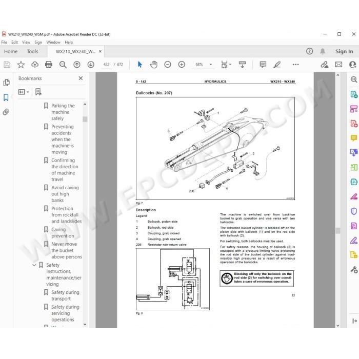
Task: Open More Tools wrench icon
Action: [x=354, y=269]
